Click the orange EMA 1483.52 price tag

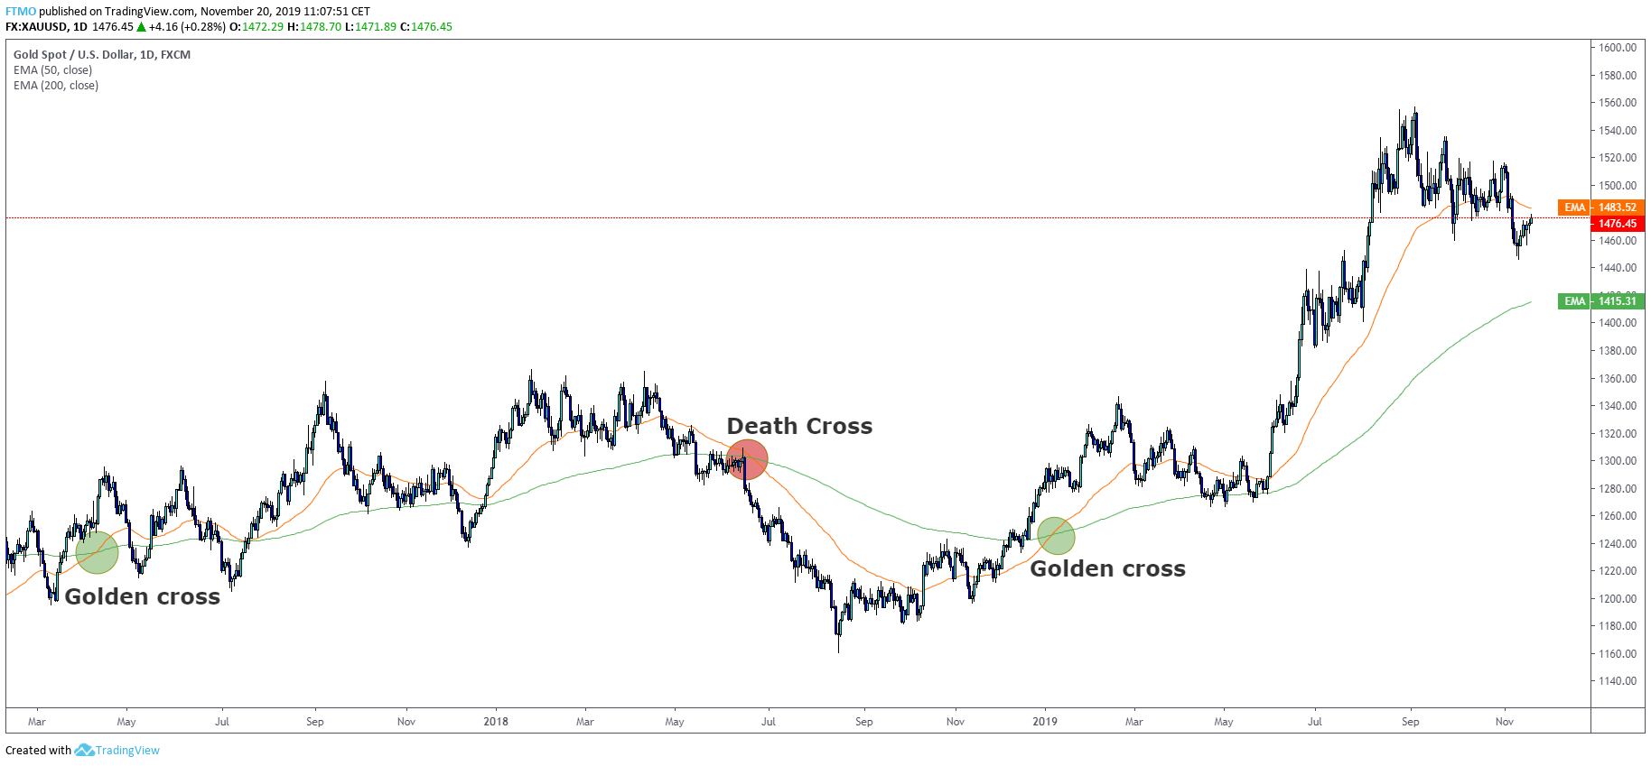click(x=1601, y=208)
